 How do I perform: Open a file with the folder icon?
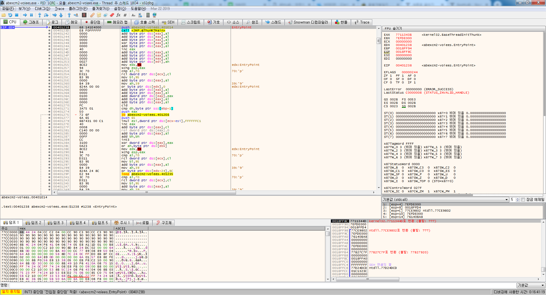3,15
